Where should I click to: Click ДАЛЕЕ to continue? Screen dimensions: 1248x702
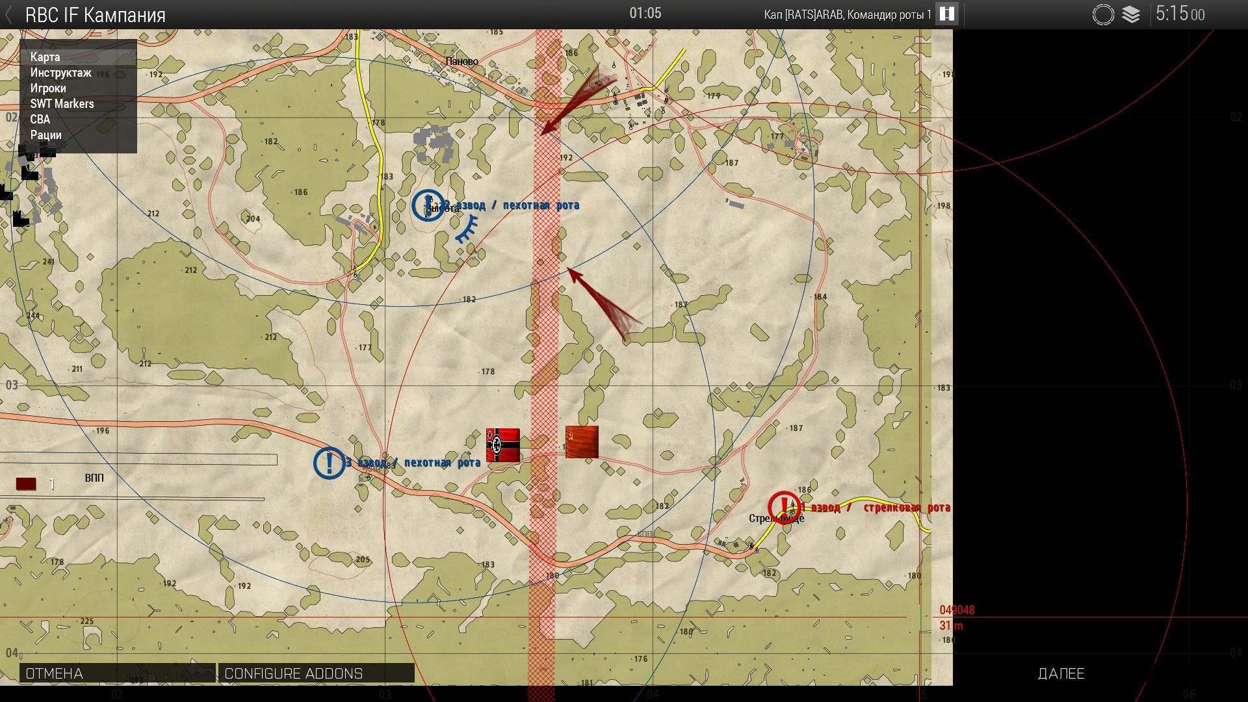point(1061,673)
